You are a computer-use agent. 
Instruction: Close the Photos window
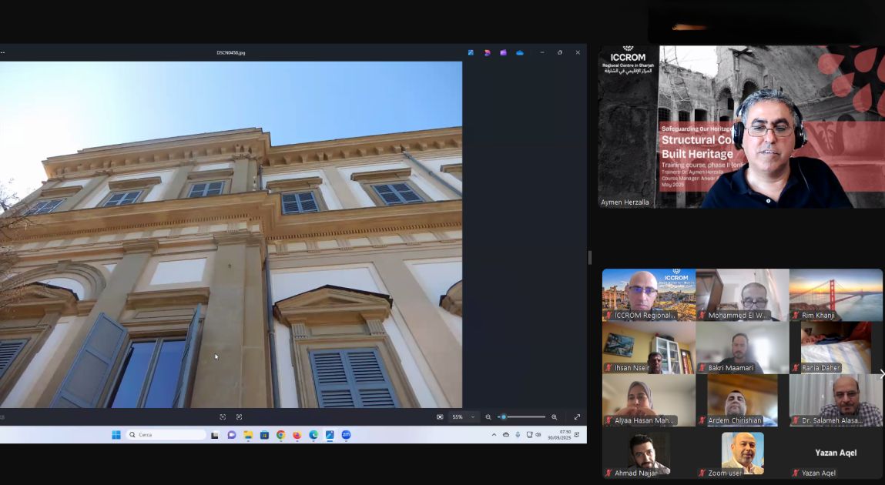pos(578,52)
